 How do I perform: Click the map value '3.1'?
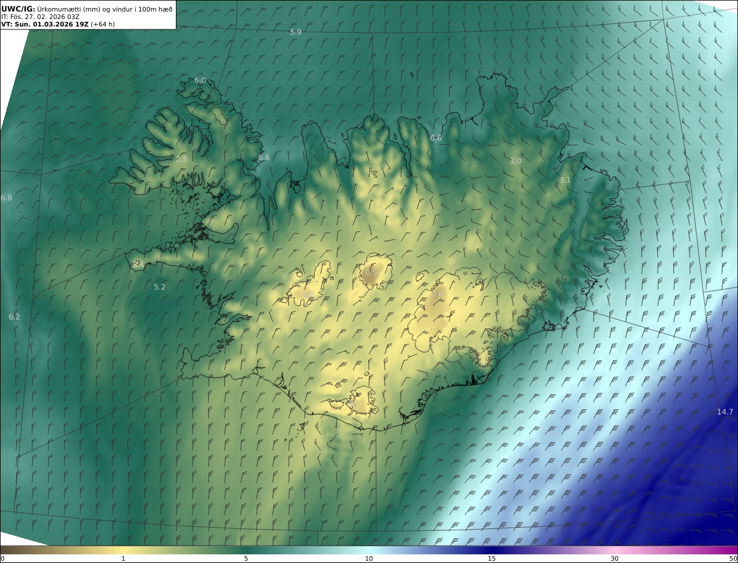[x=565, y=180]
